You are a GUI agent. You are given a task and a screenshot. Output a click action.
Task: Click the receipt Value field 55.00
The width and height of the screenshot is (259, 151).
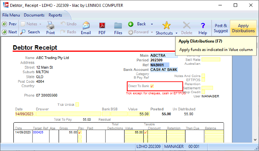pyautogui.click(x=139, y=114)
